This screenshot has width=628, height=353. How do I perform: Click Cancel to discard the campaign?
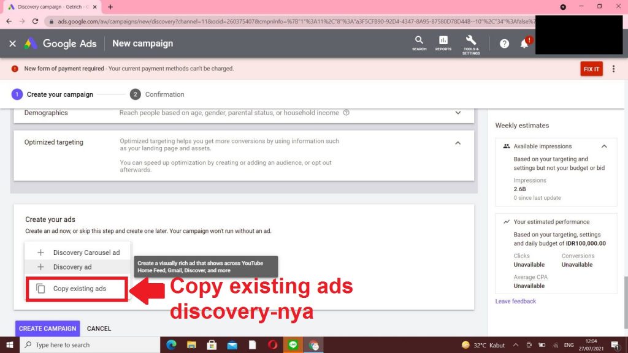coord(99,328)
